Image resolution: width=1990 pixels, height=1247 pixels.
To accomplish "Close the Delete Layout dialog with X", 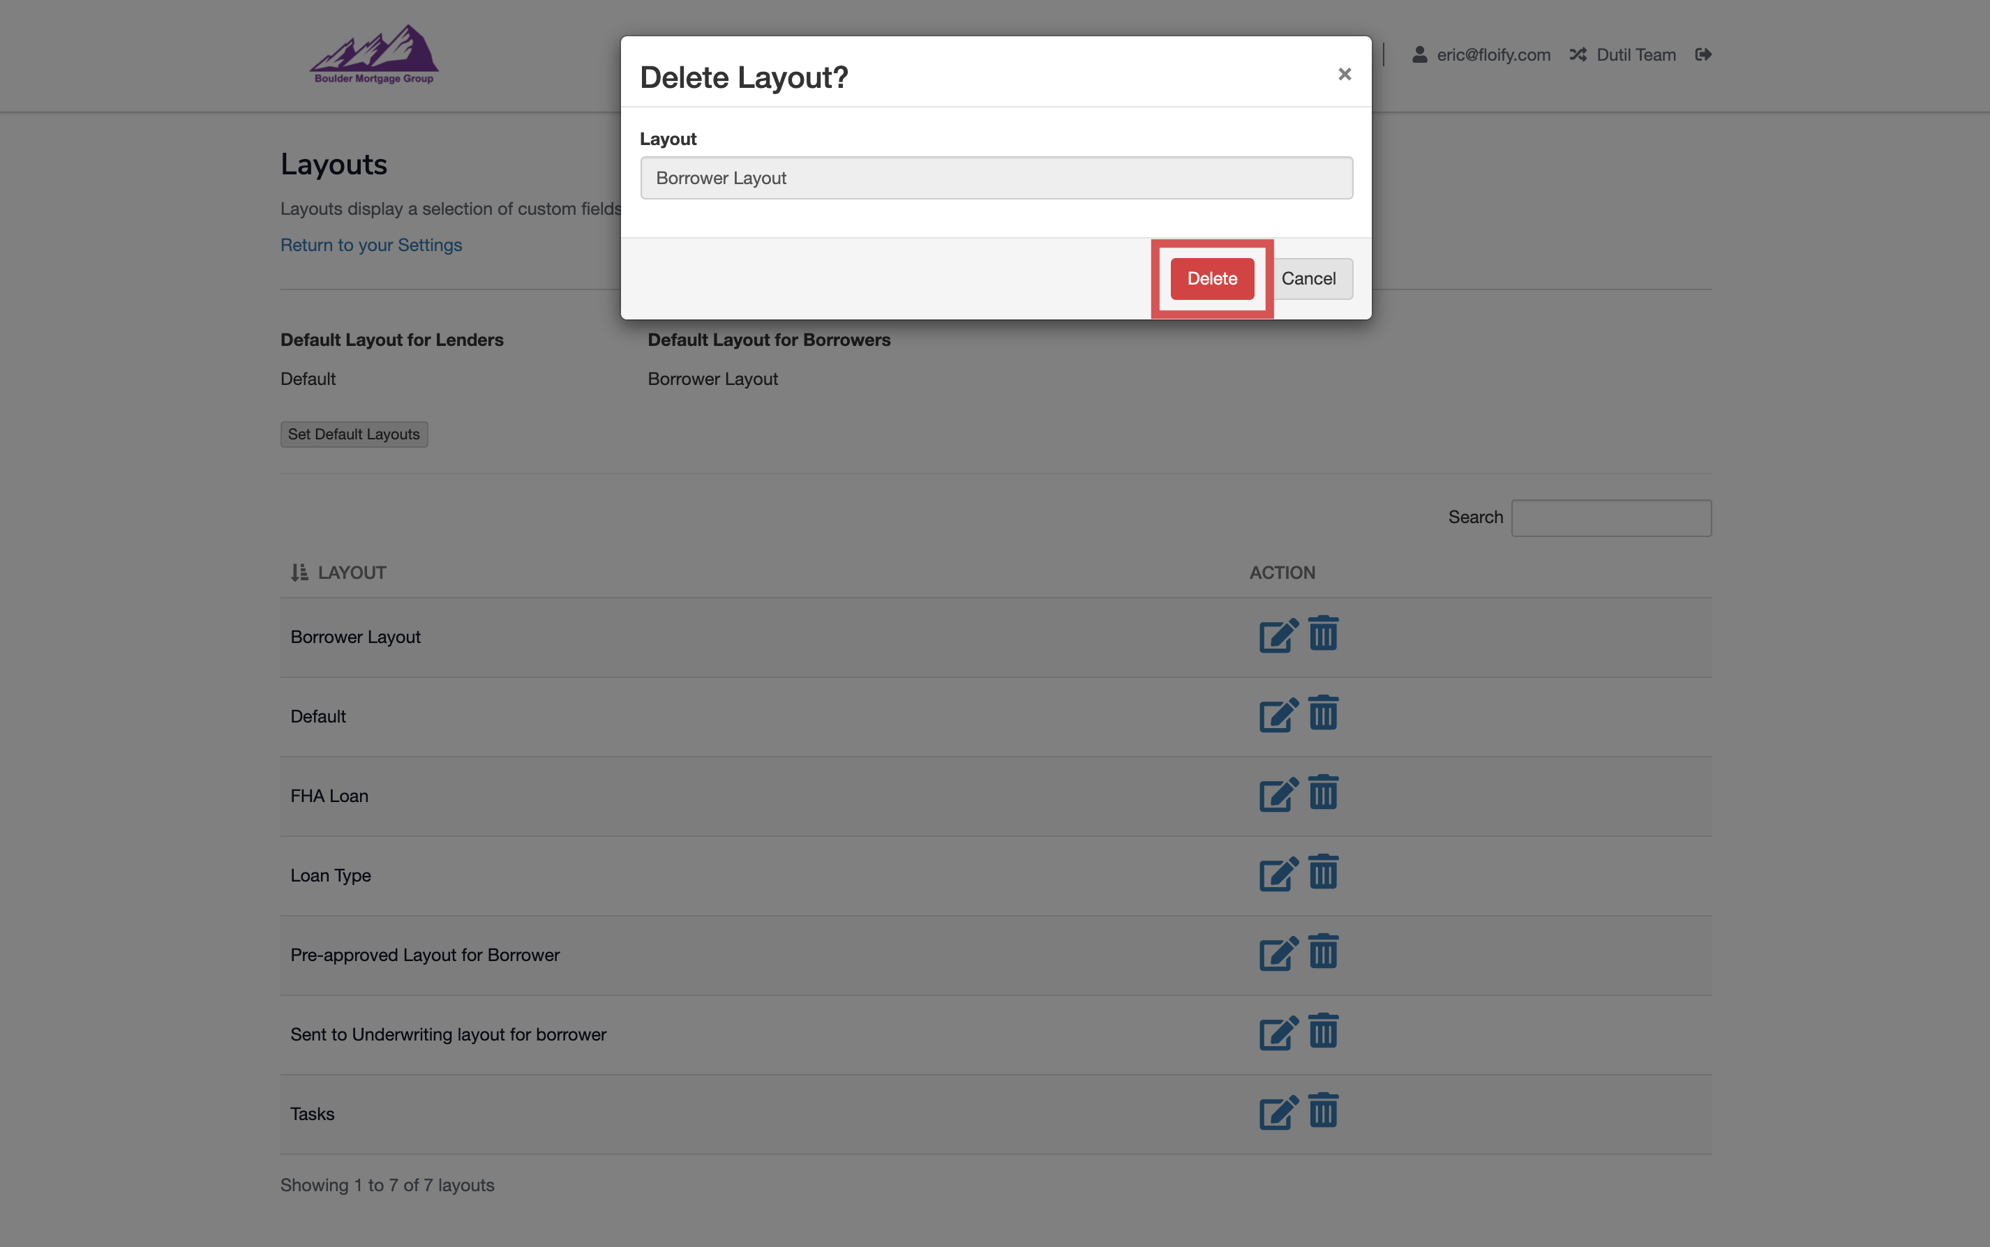I will point(1344,74).
